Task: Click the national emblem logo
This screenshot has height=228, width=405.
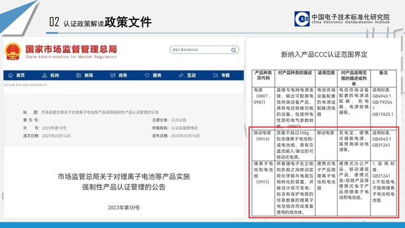Action: coord(13,51)
